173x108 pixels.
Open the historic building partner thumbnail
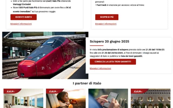[x=151, y=98]
